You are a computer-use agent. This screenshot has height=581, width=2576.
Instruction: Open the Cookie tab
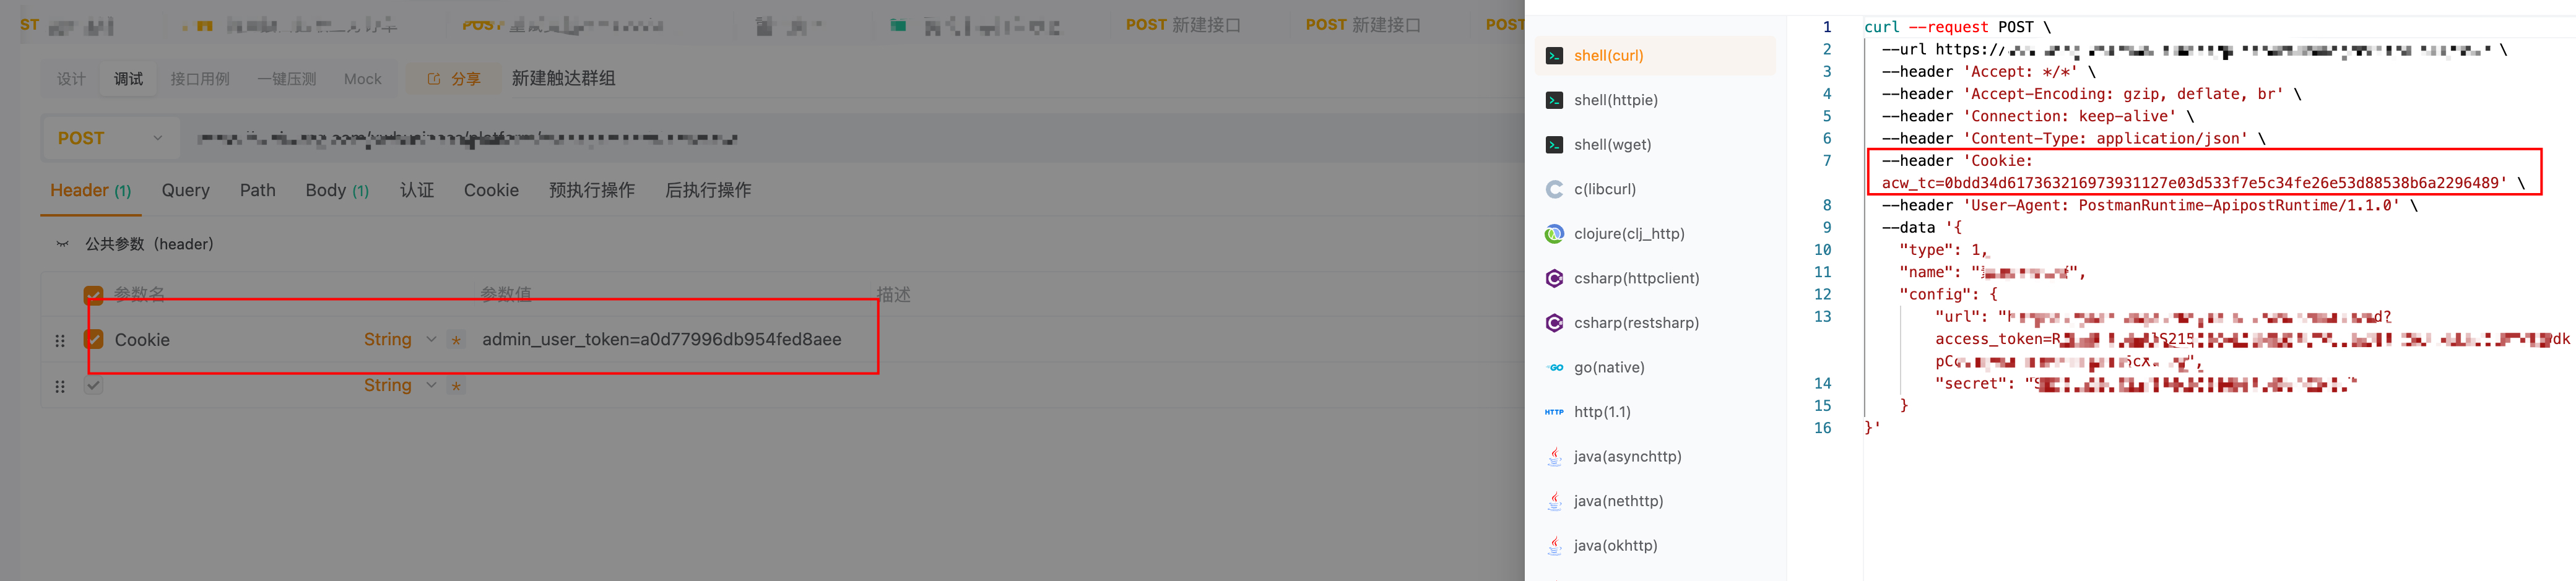pos(491,191)
